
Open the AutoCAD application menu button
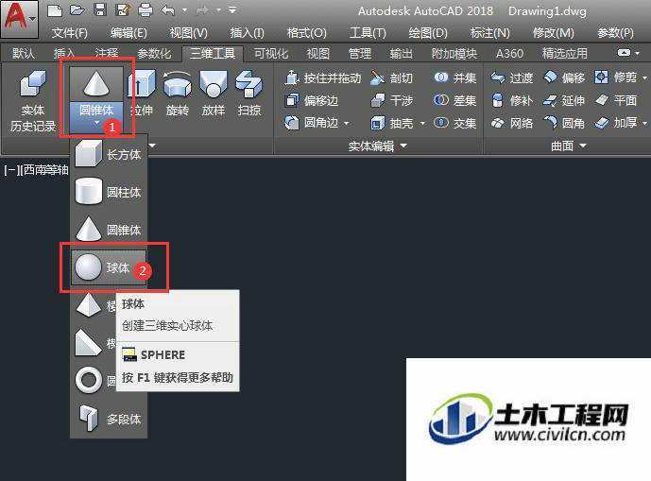(20, 18)
